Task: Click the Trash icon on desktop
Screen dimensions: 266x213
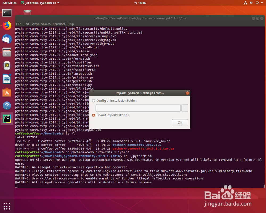Action: 27,13
